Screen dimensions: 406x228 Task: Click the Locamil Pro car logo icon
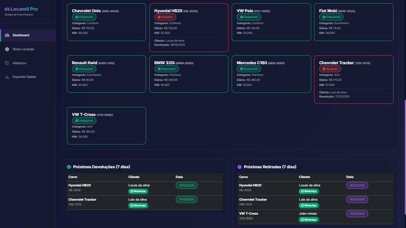(7, 9)
